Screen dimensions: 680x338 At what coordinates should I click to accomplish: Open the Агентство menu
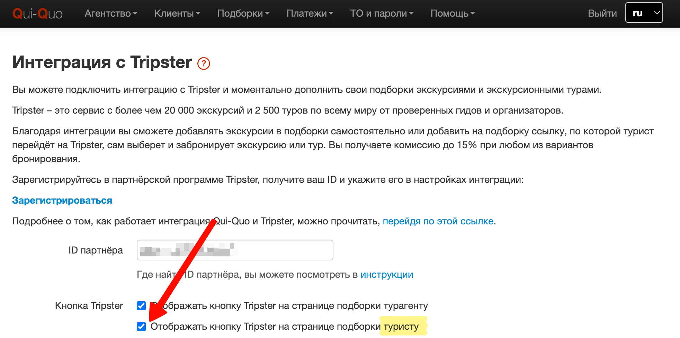[111, 14]
